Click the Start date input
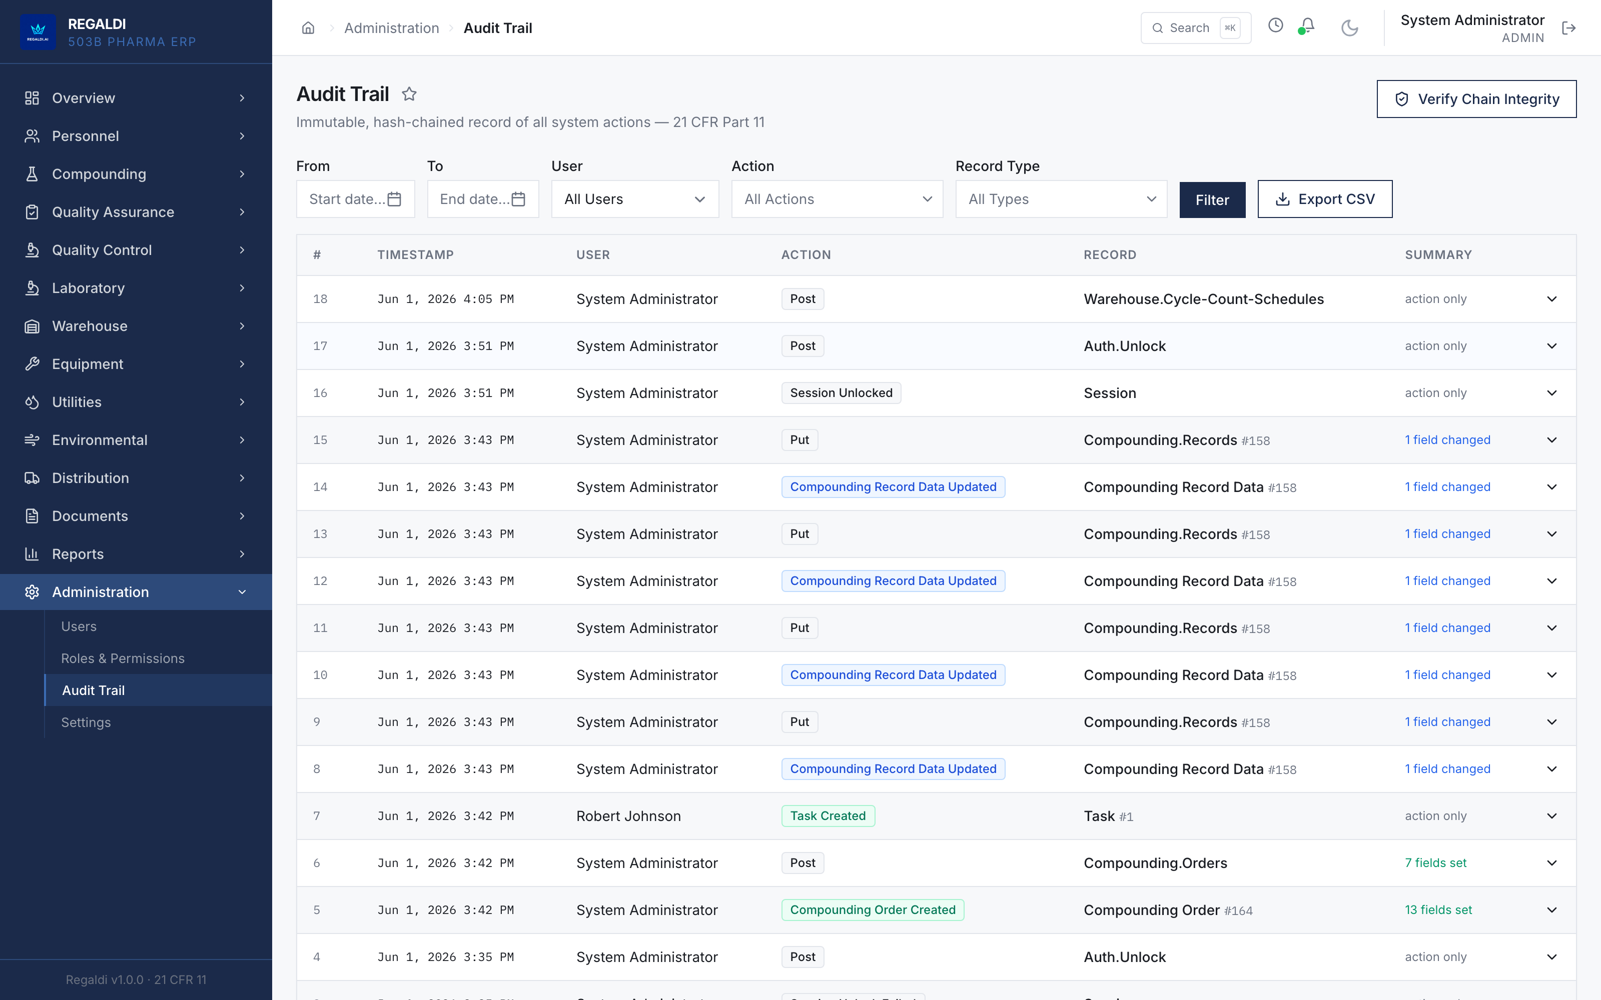This screenshot has width=1601, height=1000. pyautogui.click(x=355, y=199)
